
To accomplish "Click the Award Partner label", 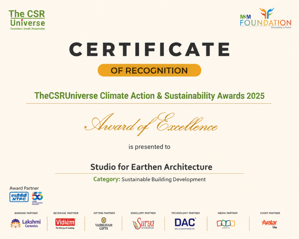I will coord(24,188).
